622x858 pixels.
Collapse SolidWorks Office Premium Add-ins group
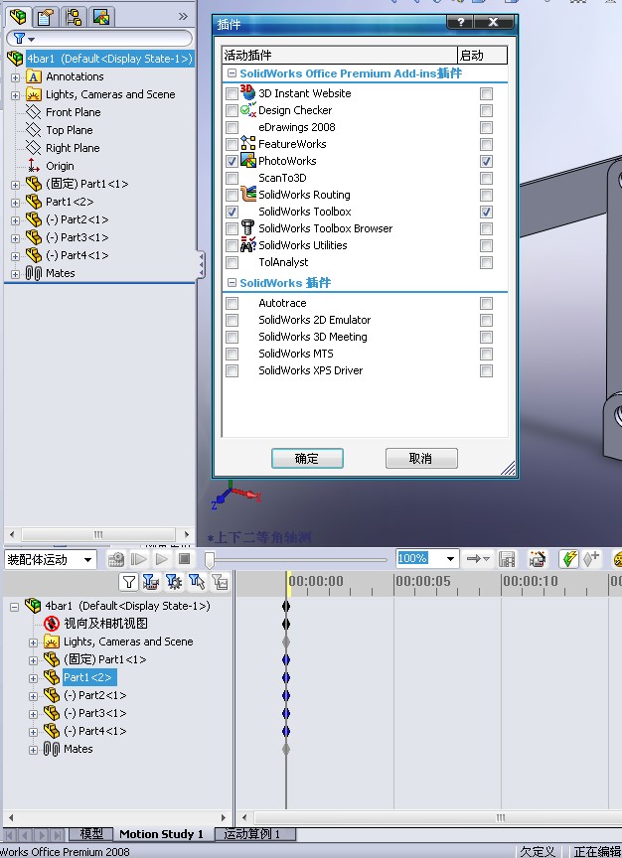(x=232, y=72)
